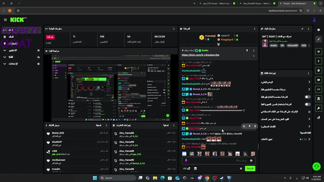The width and height of the screenshot is (324, 182).
Task: Open the document note icon in right rail
Action: tap(318, 70)
